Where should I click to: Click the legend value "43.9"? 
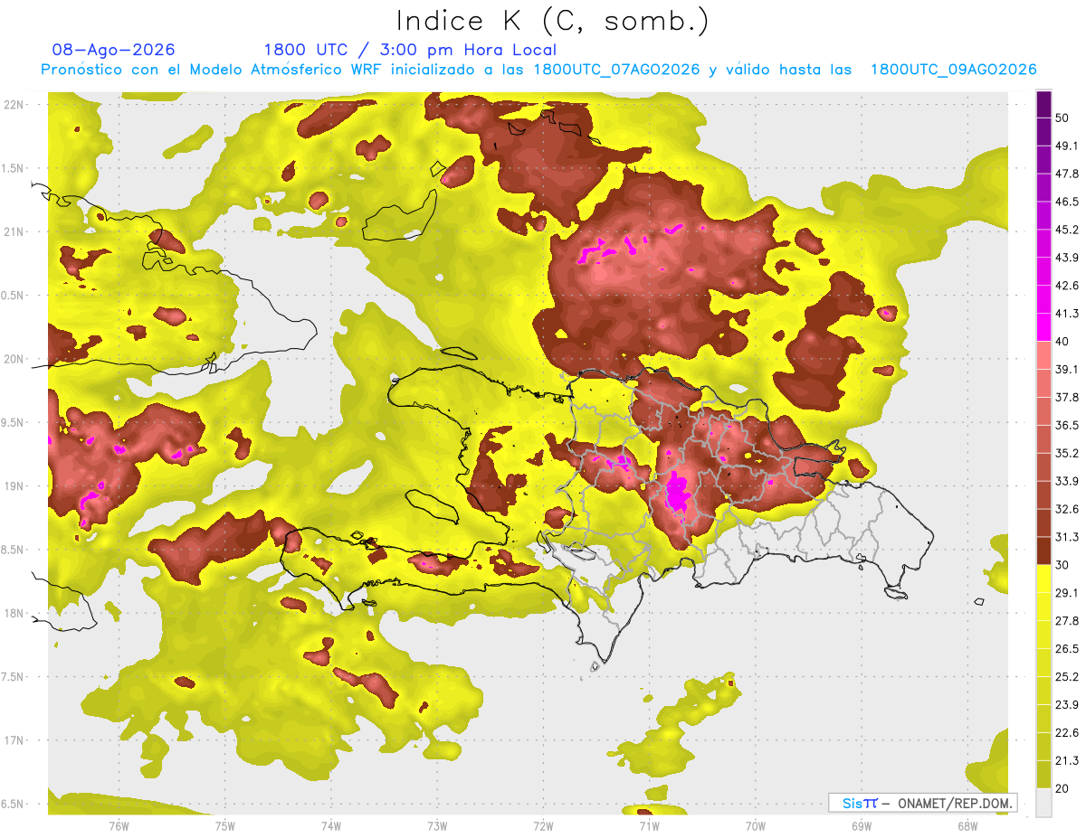[1067, 258]
